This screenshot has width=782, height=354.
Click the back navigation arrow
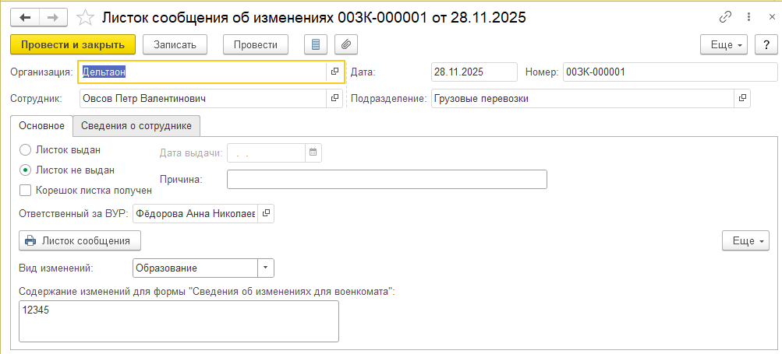point(24,17)
